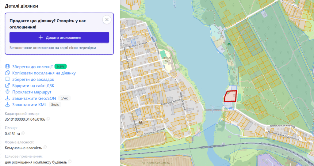Copy cadastral number using its copy icon
The width and height of the screenshot is (314, 166).
pos(48,119)
